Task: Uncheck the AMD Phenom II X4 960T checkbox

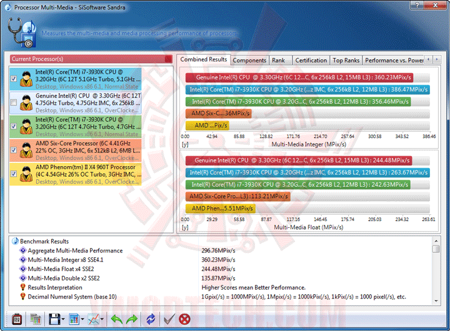Action: point(14,174)
